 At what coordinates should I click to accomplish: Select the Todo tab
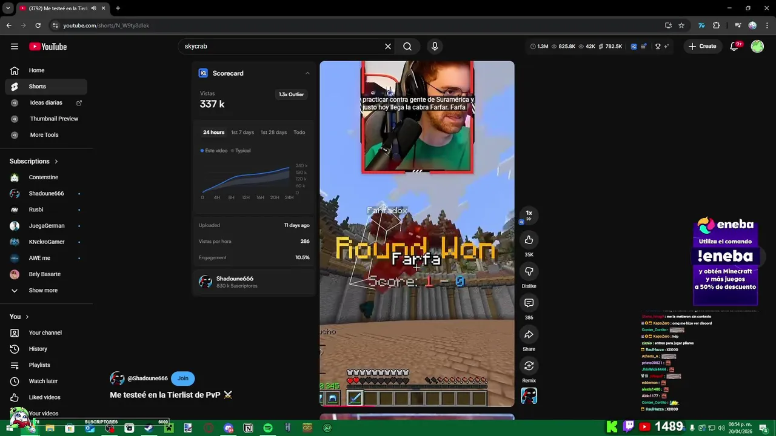click(299, 132)
